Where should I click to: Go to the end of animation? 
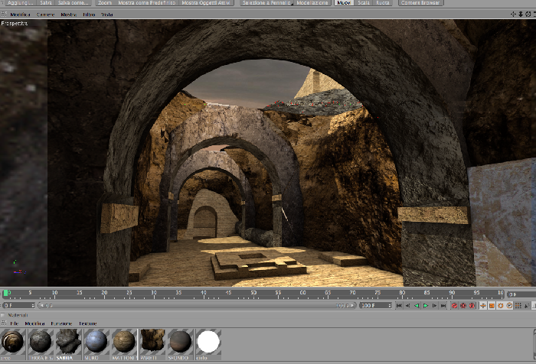click(443, 306)
